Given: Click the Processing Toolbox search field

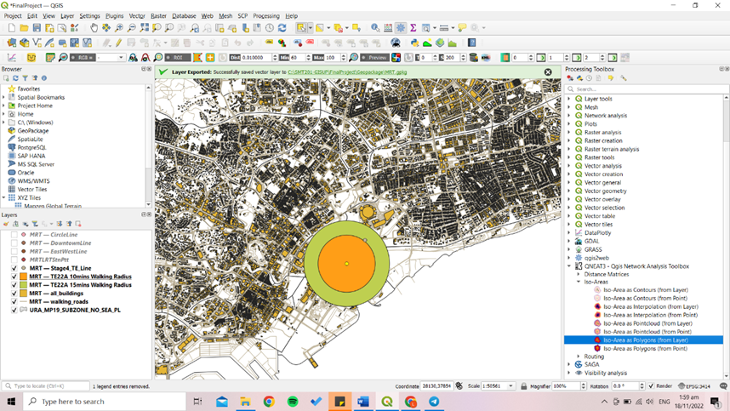Looking at the screenshot, I should pos(647,88).
